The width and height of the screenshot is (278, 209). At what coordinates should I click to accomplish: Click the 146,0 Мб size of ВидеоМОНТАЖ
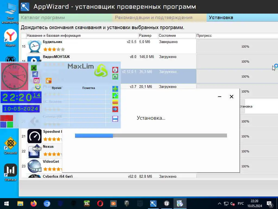click(146, 57)
